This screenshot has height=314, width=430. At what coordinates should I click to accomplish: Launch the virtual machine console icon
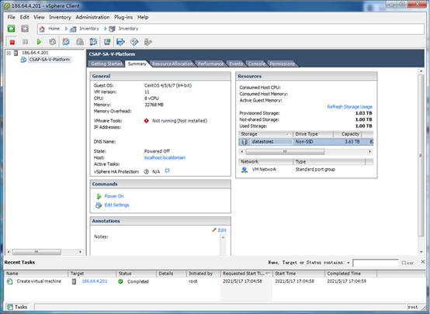(x=107, y=42)
